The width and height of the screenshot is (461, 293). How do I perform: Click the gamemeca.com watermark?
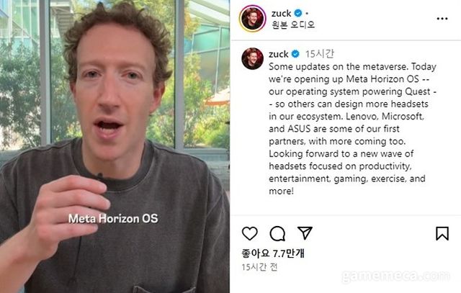[x=395, y=276]
